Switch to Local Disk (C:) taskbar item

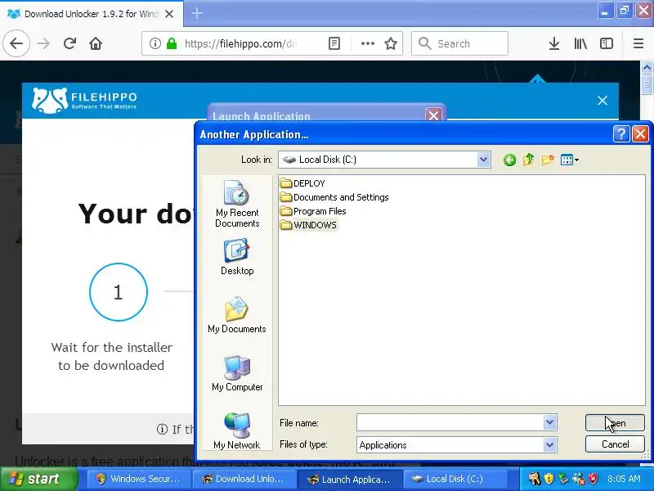[455, 479]
